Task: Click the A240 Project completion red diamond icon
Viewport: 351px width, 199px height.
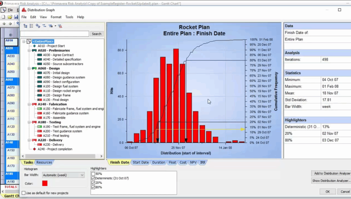Action: [35, 149]
